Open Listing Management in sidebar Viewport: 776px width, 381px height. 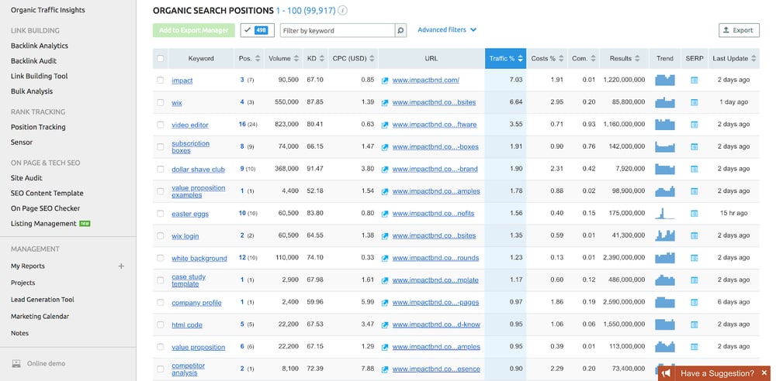pos(43,224)
